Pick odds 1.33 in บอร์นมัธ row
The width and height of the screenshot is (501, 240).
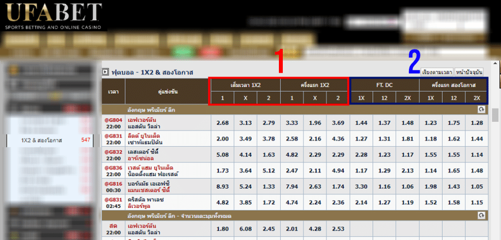[x=269, y=187]
